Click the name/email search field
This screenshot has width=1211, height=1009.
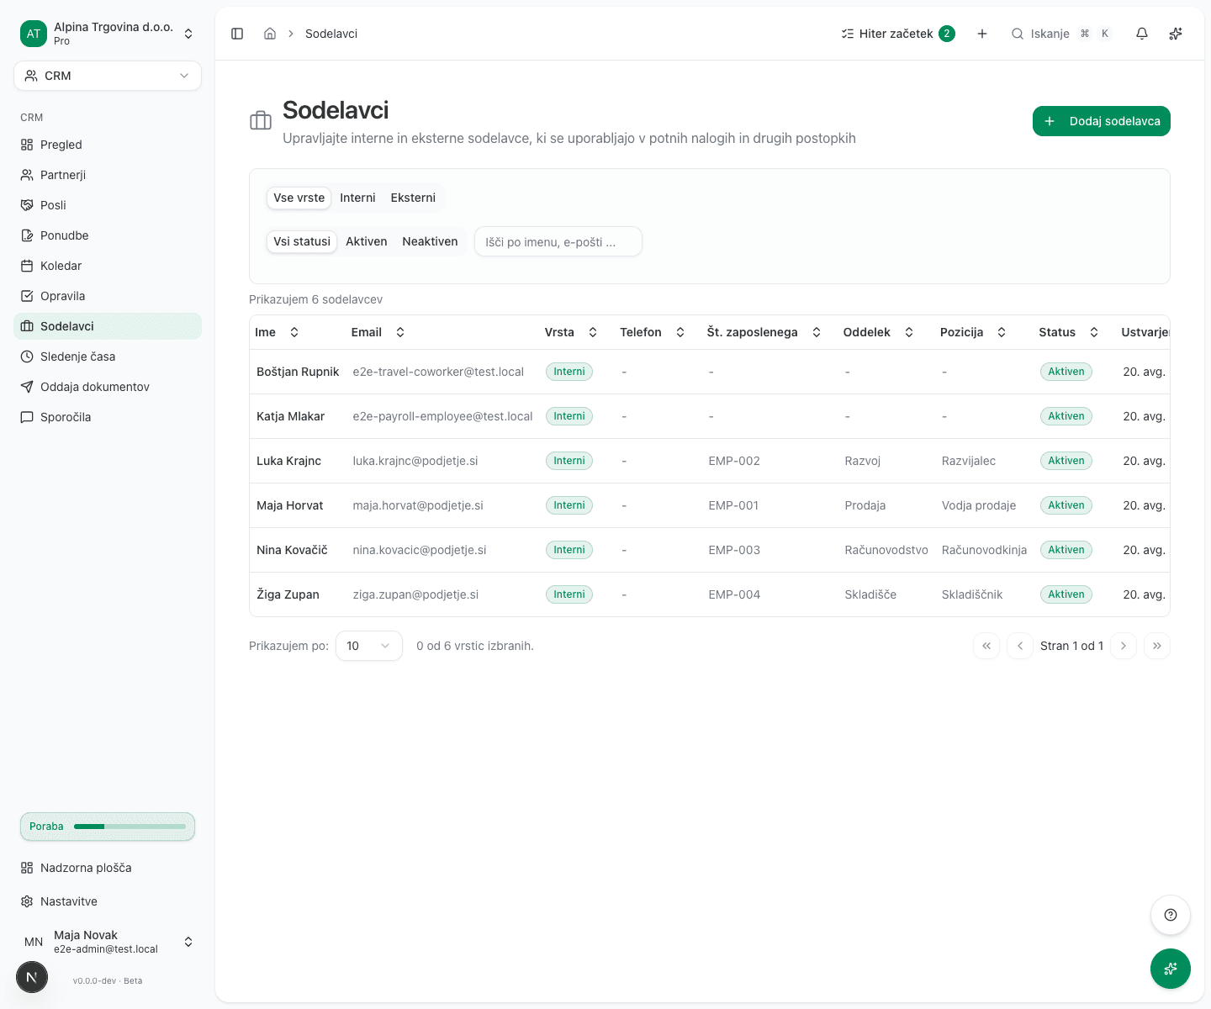[x=558, y=241]
